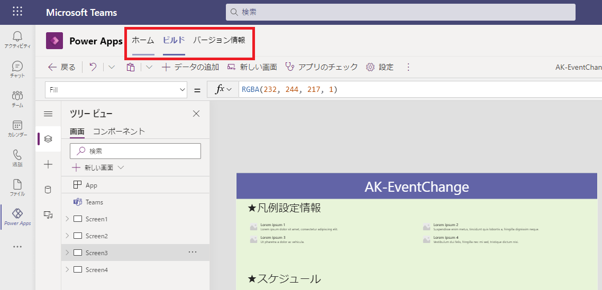The height and width of the screenshot is (290, 602).
Task: Select the 画面 tab in tree view
Action: 77,132
